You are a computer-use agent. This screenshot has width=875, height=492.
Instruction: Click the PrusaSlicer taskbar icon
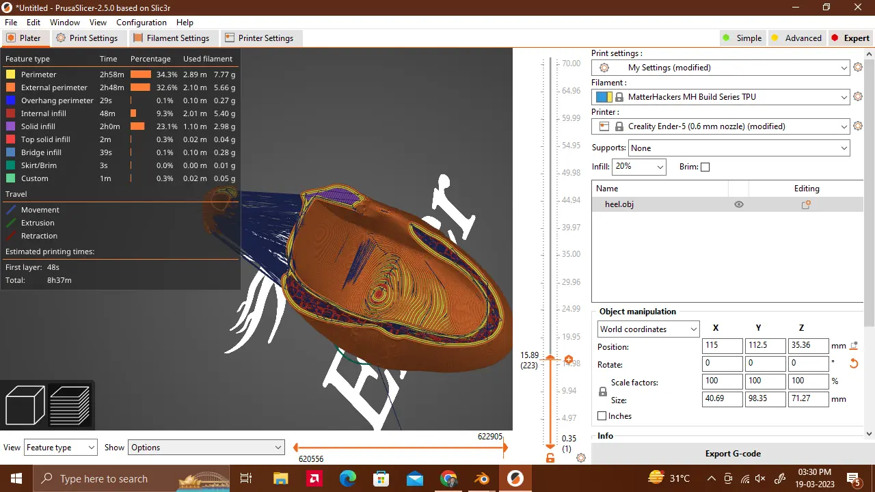pos(515,478)
